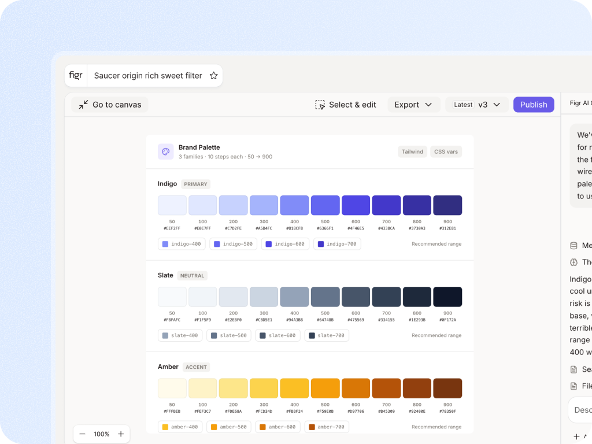Click the amber-700 chip
This screenshot has width=592, height=444.
[327, 427]
